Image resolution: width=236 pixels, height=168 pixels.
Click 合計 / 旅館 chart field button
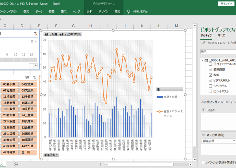(51, 34)
